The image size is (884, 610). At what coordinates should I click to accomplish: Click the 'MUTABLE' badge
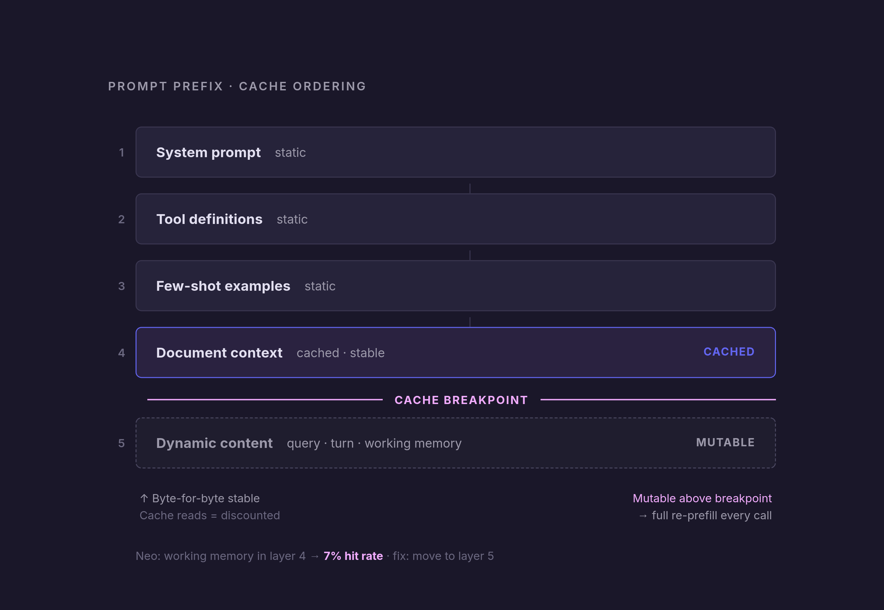[725, 442]
